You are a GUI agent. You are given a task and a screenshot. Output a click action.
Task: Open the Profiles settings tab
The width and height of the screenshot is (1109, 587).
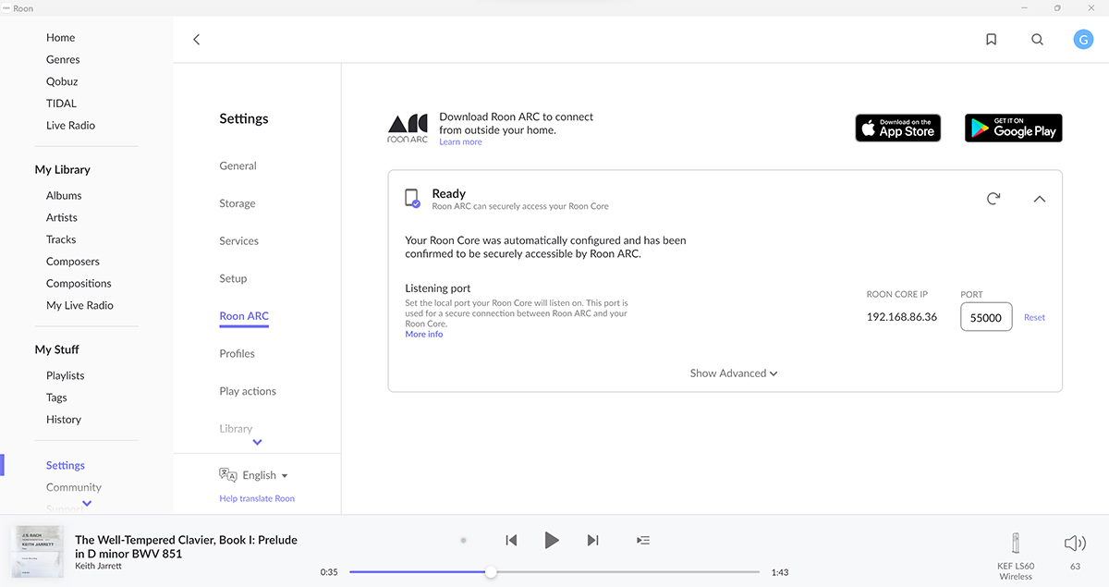tap(237, 354)
